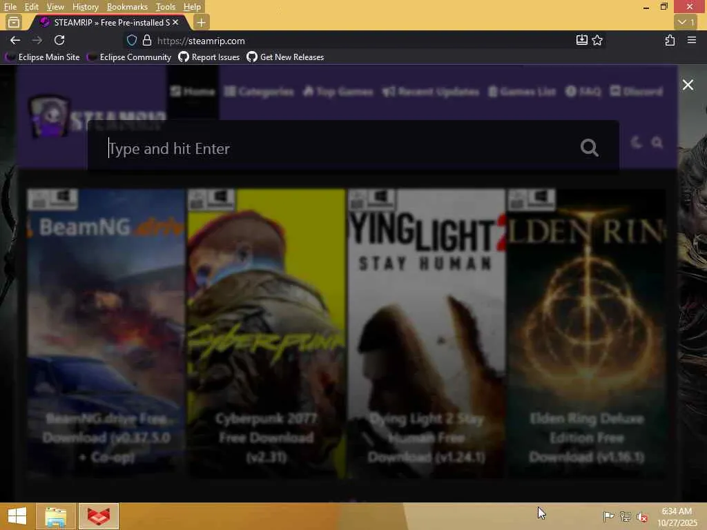Open the Action Center flag tray icon
The image size is (707, 530).
pyautogui.click(x=608, y=516)
